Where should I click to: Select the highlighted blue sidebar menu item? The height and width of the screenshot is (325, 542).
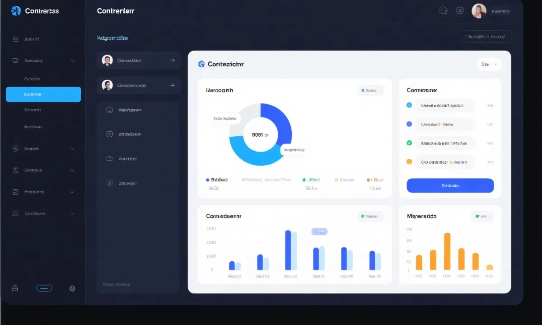click(43, 94)
